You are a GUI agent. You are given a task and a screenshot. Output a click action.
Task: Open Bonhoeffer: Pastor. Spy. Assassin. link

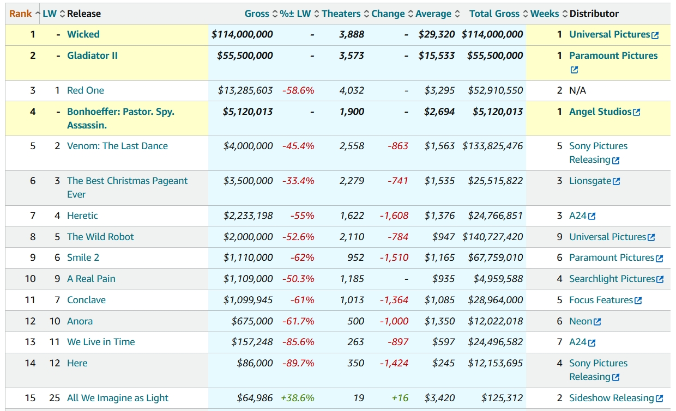[x=120, y=119]
